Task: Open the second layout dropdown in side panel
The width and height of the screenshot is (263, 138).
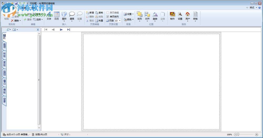Action: tap(15, 30)
